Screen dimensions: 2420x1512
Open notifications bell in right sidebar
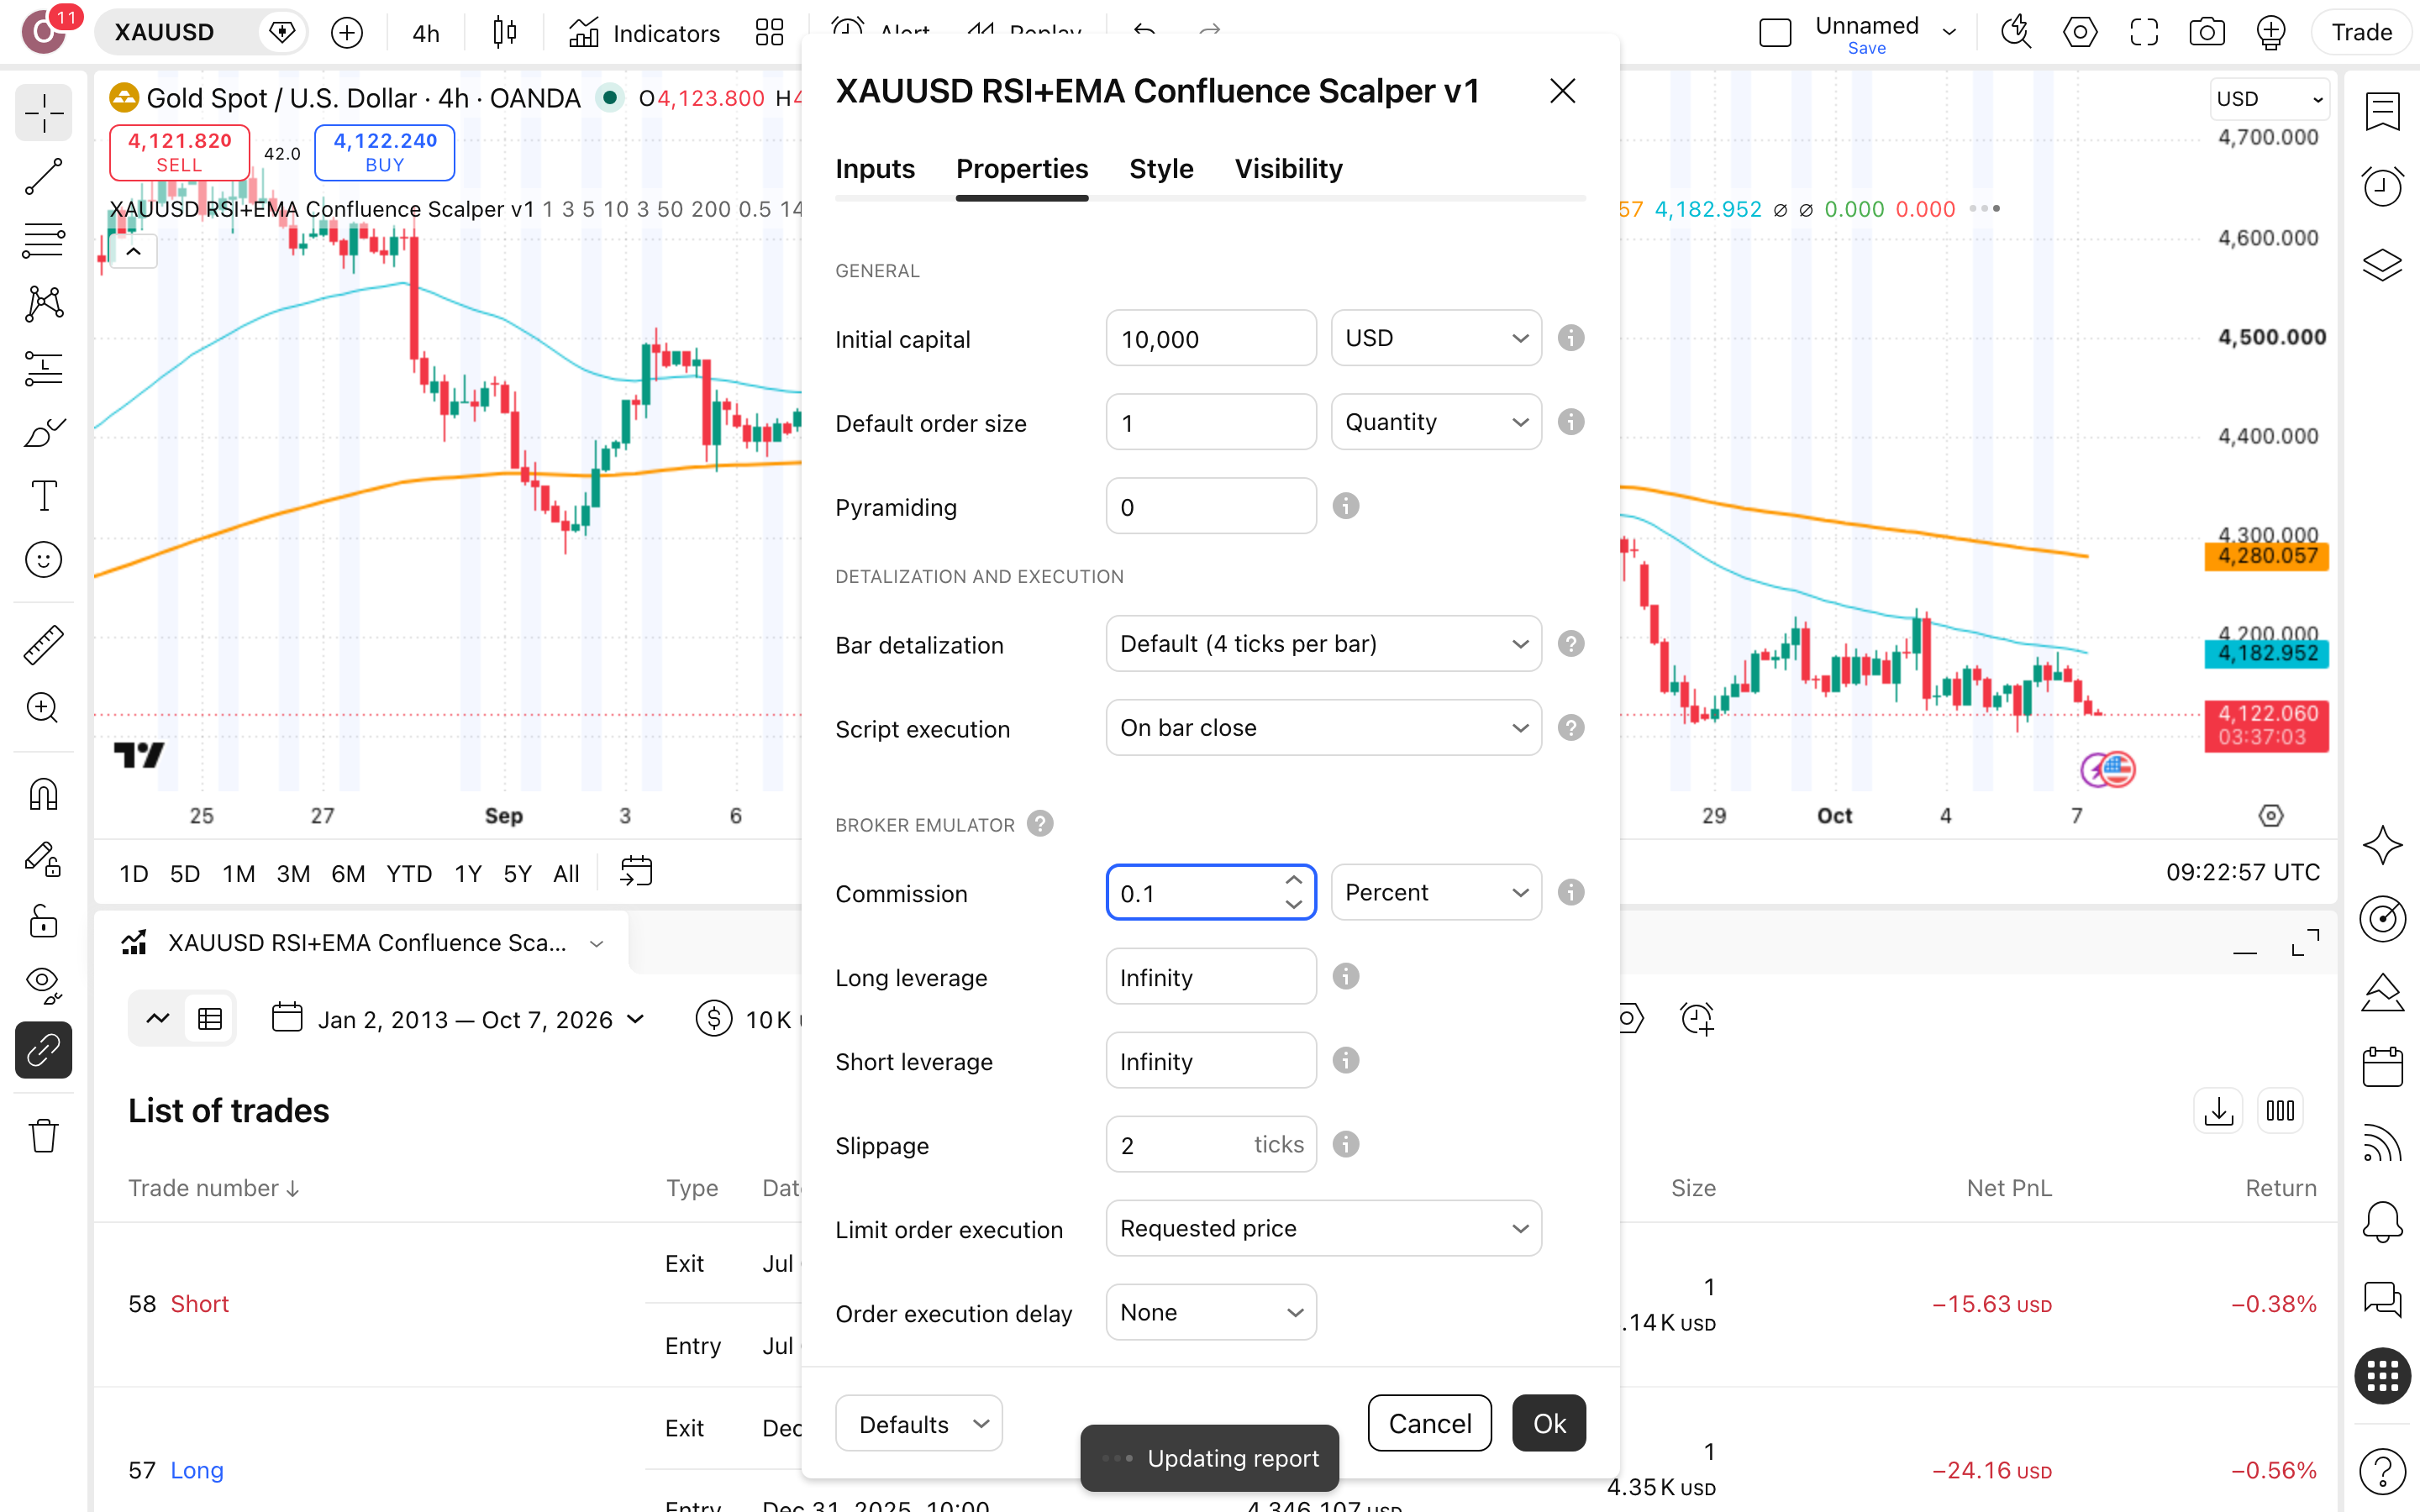point(2383,1222)
